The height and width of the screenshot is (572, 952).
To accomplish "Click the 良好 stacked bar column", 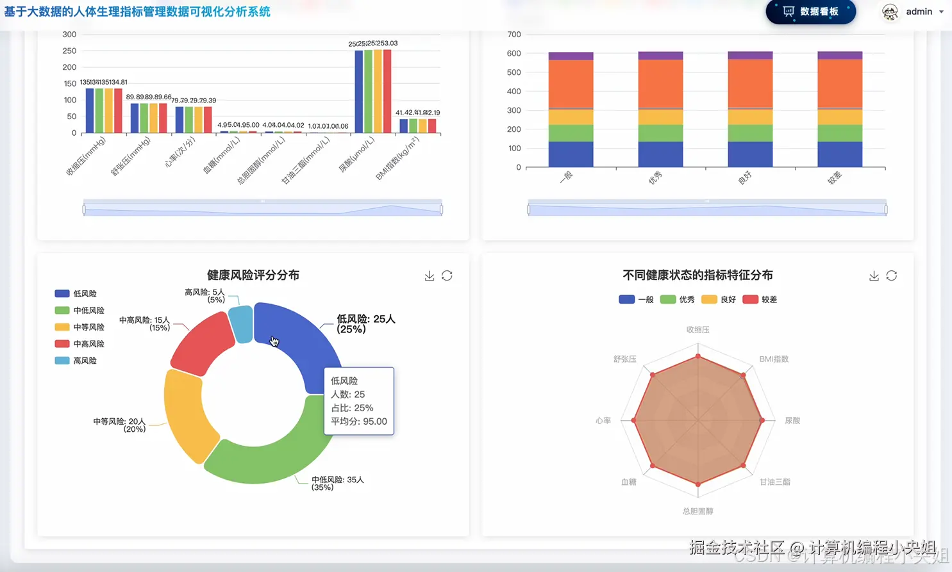I will [750, 110].
